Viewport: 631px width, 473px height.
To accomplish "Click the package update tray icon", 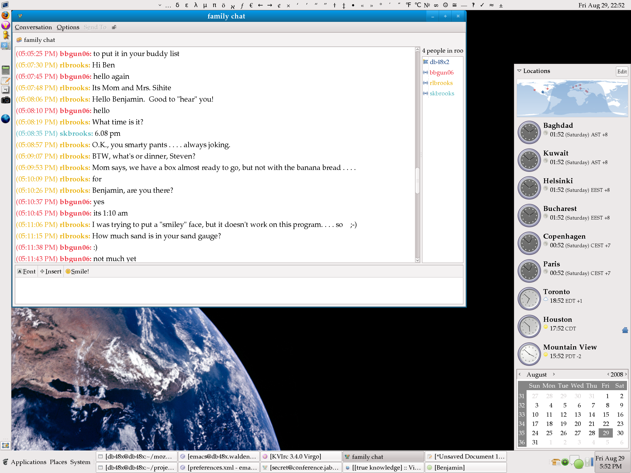I will pyautogui.click(x=556, y=462).
